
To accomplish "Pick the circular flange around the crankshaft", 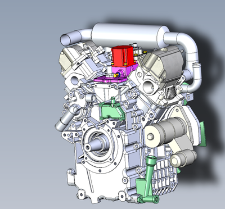I will tap(100, 146).
